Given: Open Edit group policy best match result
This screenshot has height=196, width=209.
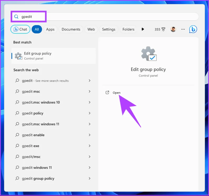Looking at the screenshot, I should (x=54, y=56).
